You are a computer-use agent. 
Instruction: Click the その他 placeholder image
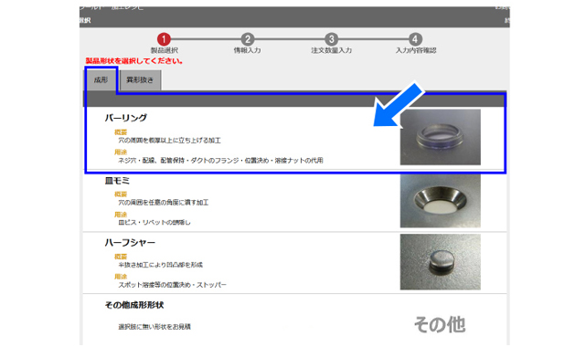pyautogui.click(x=440, y=324)
